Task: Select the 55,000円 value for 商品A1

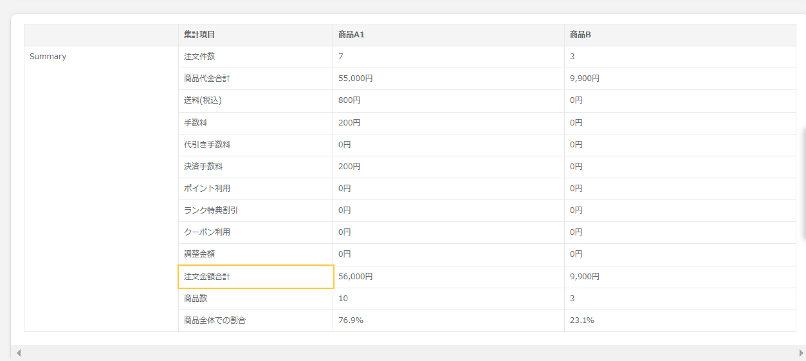Action: point(448,79)
